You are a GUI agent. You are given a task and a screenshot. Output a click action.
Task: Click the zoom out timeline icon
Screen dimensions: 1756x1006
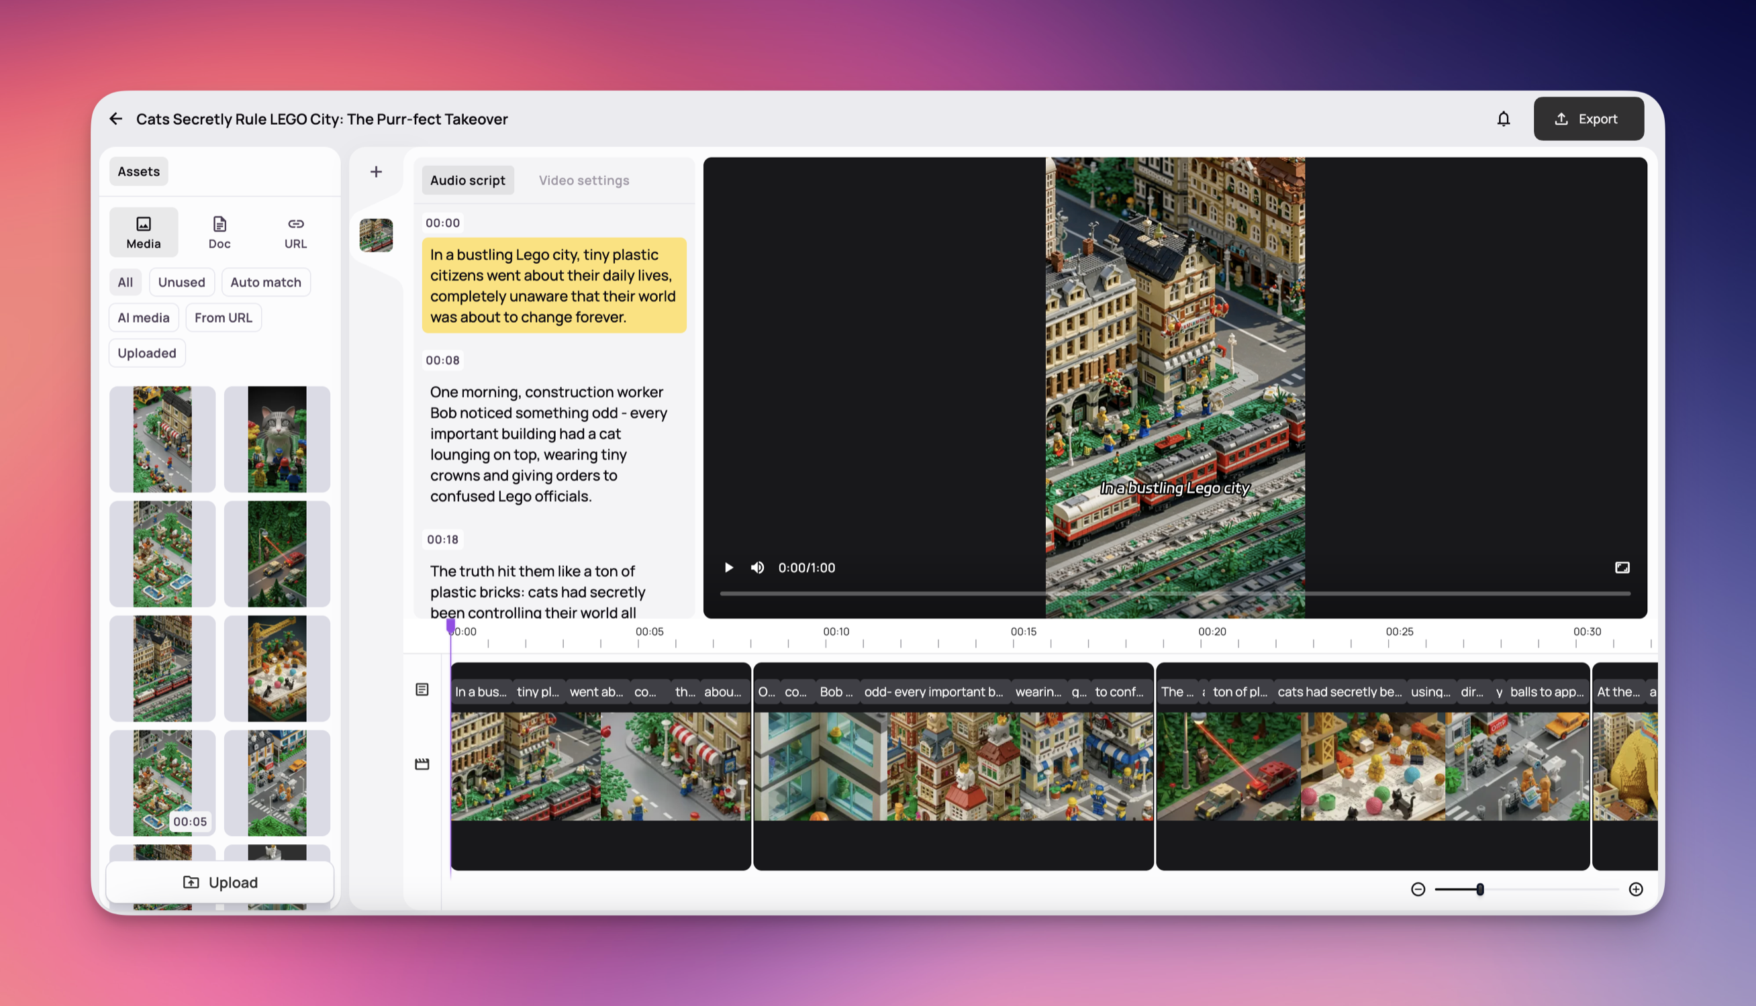[1418, 889]
